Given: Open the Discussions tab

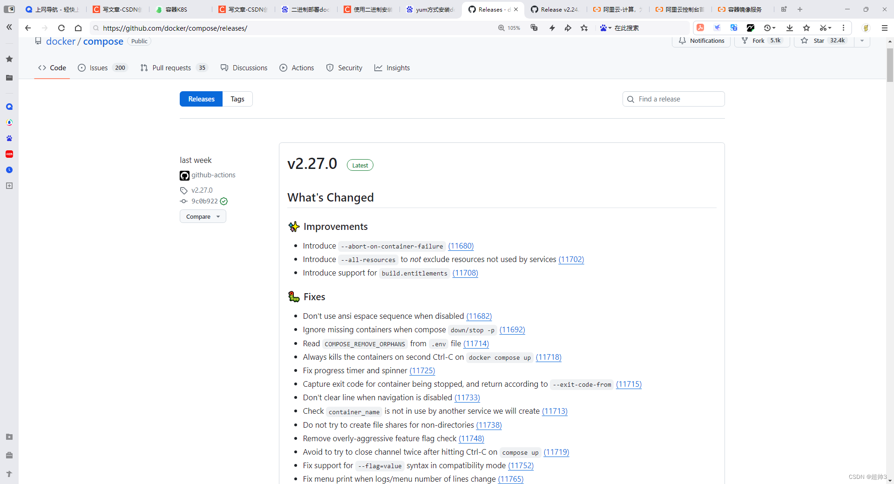Looking at the screenshot, I should (244, 68).
